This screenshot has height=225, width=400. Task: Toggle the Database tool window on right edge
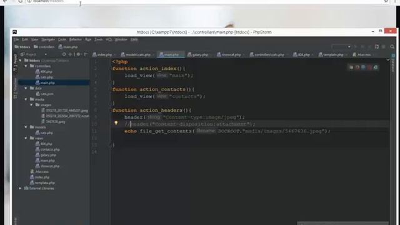393,62
